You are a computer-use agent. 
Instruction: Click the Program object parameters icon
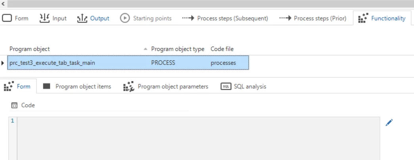click(128, 87)
